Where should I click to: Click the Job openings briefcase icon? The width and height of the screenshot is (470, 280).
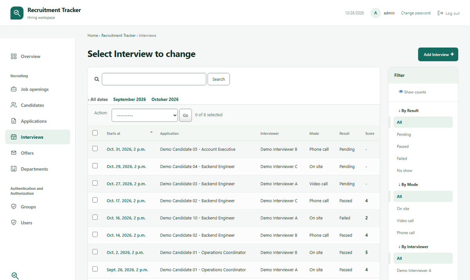pos(14,89)
